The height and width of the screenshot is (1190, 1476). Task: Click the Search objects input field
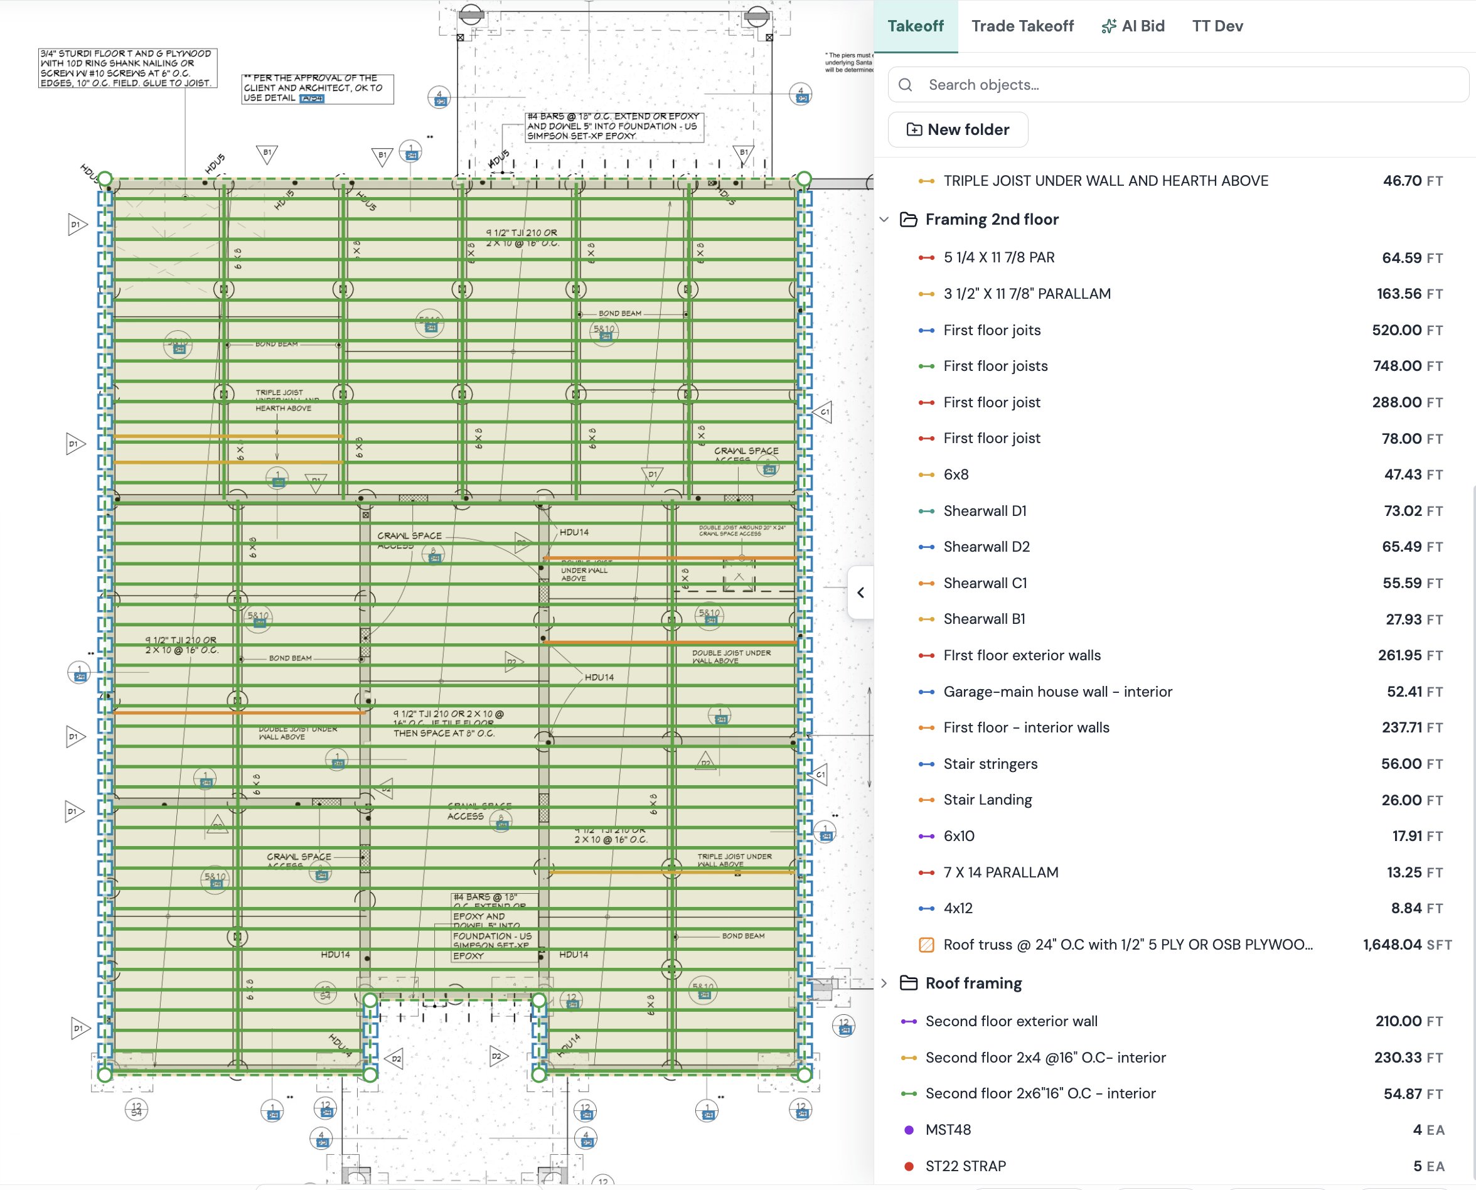coord(1178,84)
